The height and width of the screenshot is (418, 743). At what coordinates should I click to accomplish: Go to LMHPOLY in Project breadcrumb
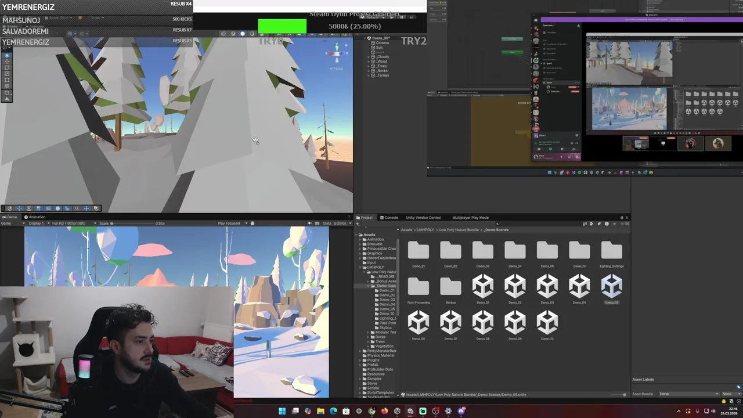tap(425, 230)
